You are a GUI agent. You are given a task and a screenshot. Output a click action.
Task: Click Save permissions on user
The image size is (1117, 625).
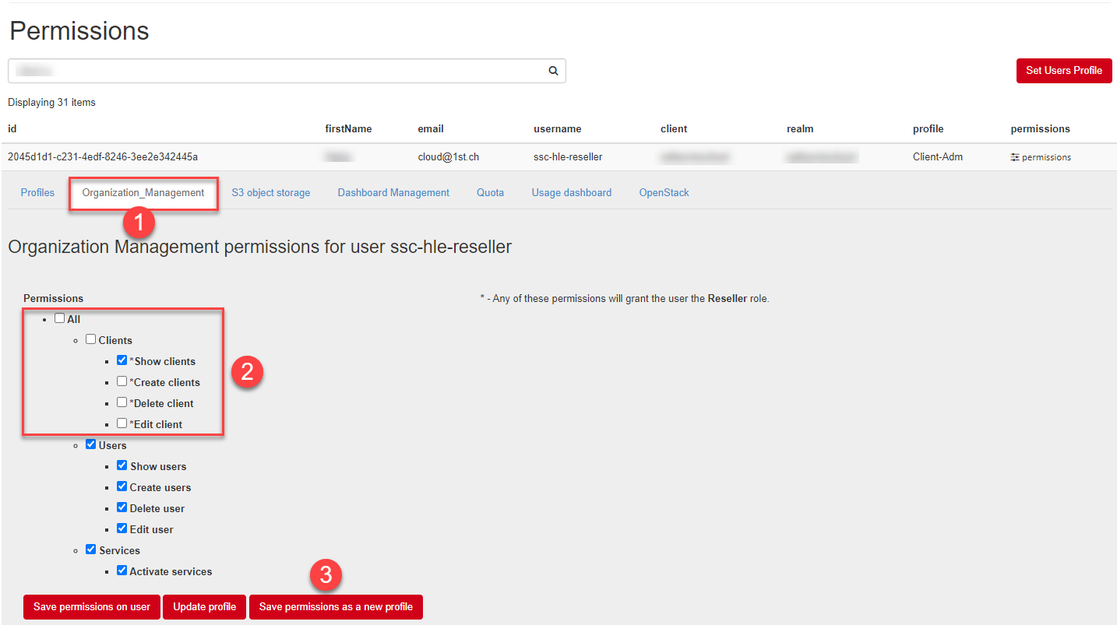tap(92, 607)
